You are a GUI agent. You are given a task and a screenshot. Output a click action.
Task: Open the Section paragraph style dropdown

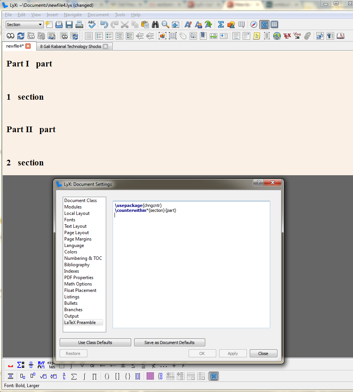pos(24,25)
